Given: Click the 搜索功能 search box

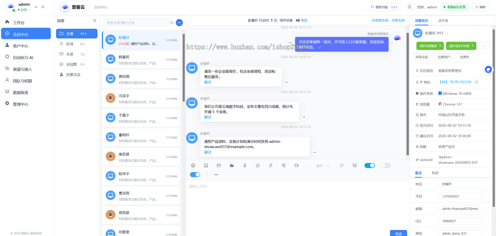Looking at the screenshot, I should [x=385, y=7].
